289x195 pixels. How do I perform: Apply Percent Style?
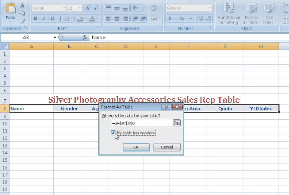[182, 19]
